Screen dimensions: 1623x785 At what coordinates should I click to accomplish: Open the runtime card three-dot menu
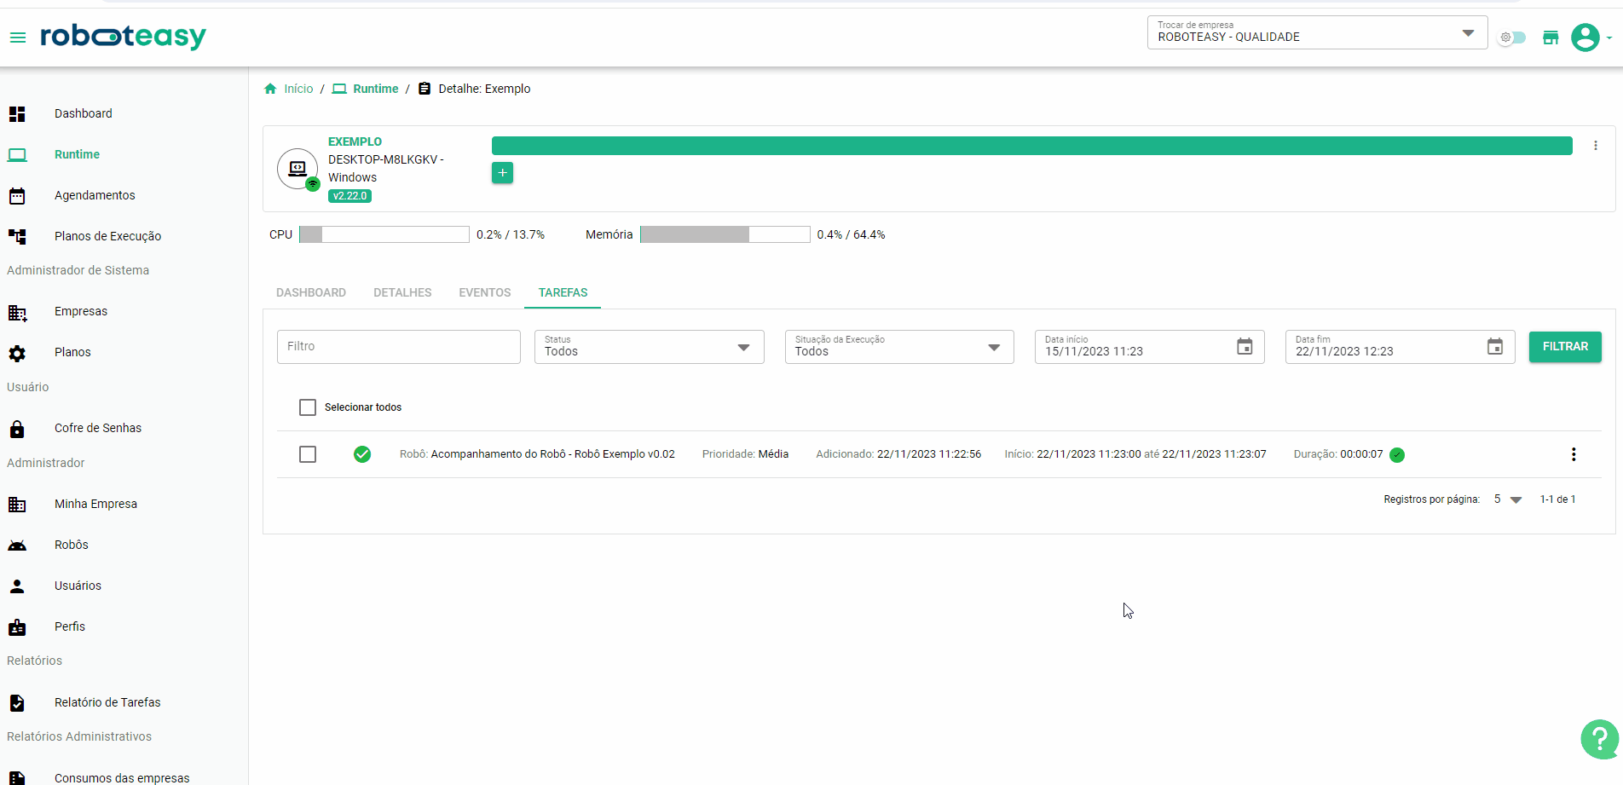point(1595,146)
